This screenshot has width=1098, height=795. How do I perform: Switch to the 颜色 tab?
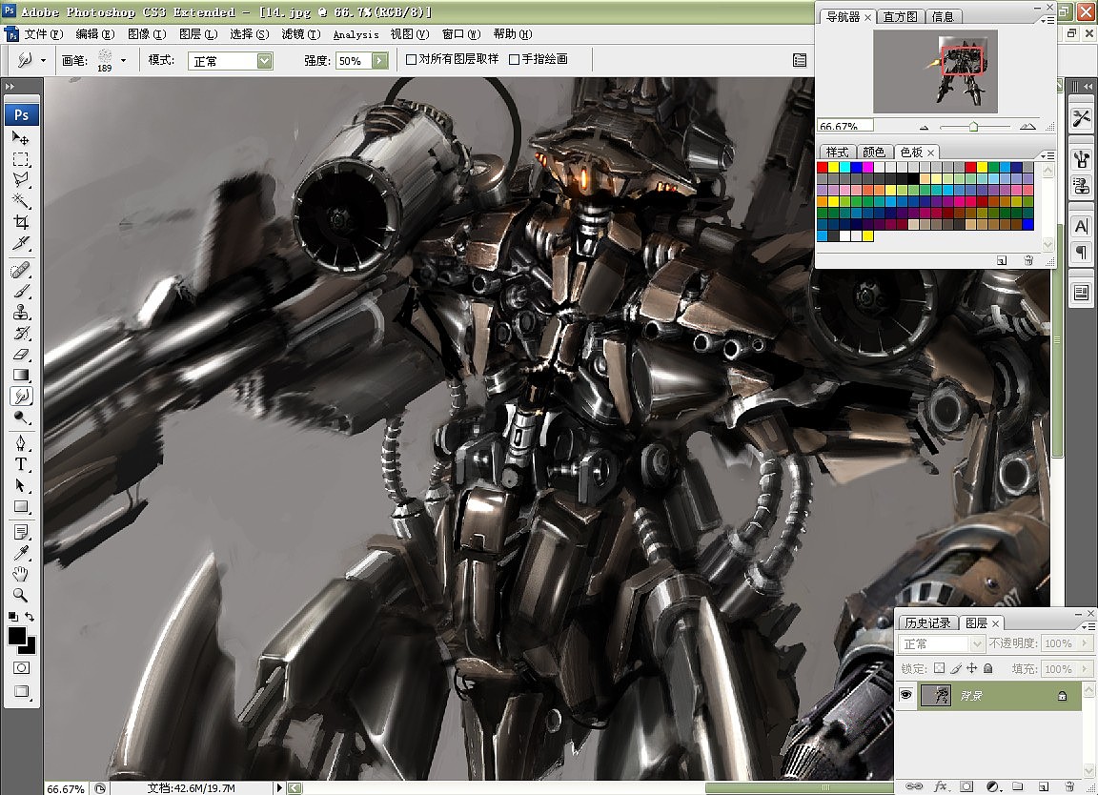(x=873, y=152)
